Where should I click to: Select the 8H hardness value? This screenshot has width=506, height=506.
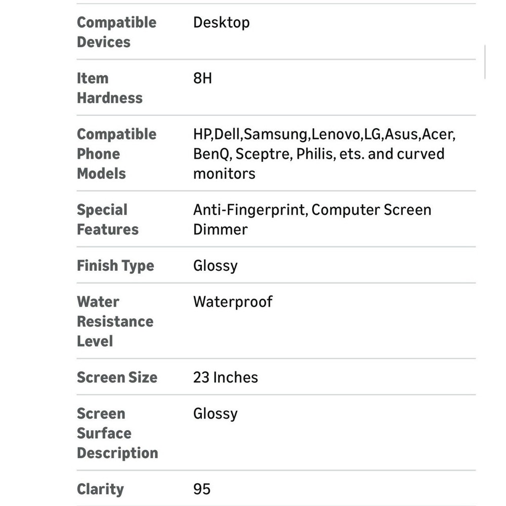(202, 78)
